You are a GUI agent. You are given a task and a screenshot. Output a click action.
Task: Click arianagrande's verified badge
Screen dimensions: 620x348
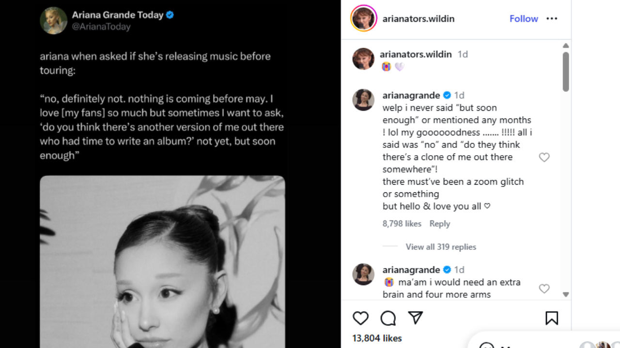click(x=447, y=95)
